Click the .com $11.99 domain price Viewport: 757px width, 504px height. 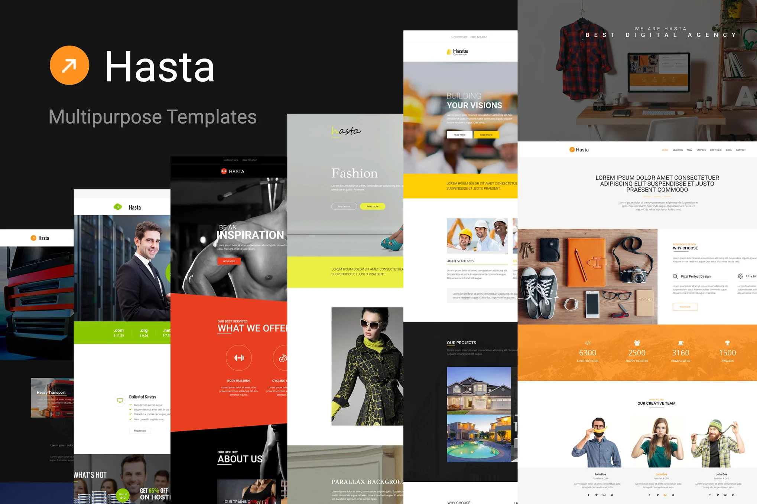(119, 333)
